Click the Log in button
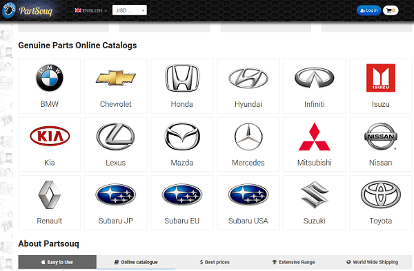Image resolution: width=414 pixels, height=271 pixels. [369, 10]
